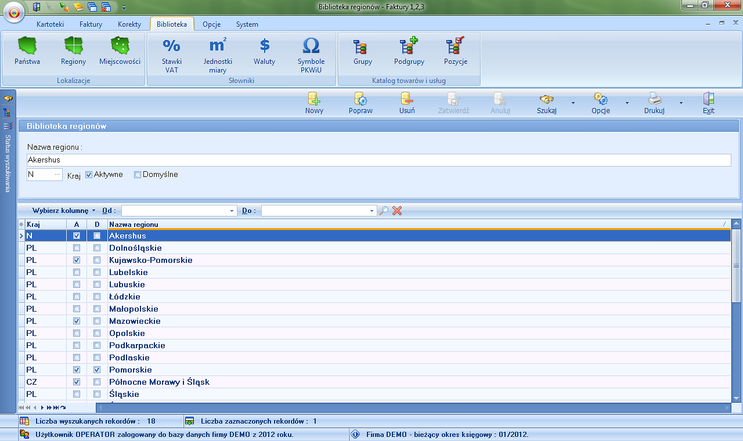Open Symbole PKWiU dictionary
Image resolution: width=743 pixels, height=441 pixels.
311,55
